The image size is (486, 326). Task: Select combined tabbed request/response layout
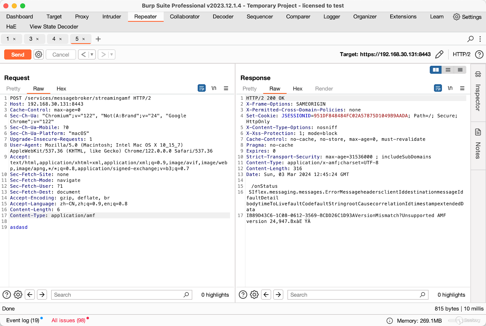click(x=460, y=70)
